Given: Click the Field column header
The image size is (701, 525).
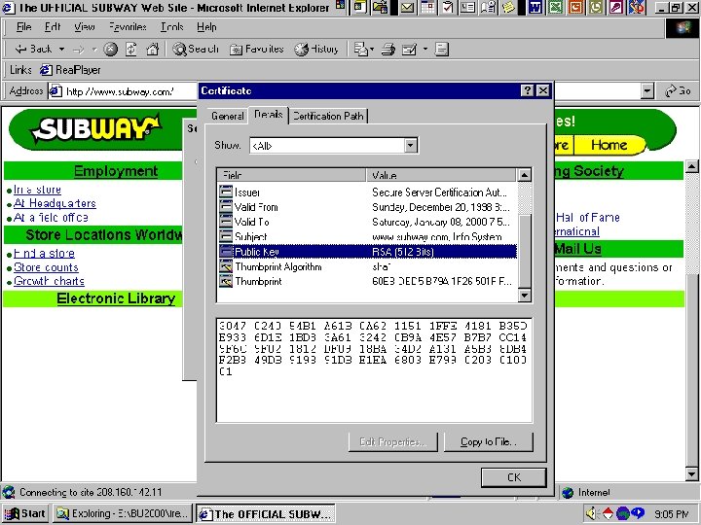Looking at the screenshot, I should pyautogui.click(x=291, y=175).
